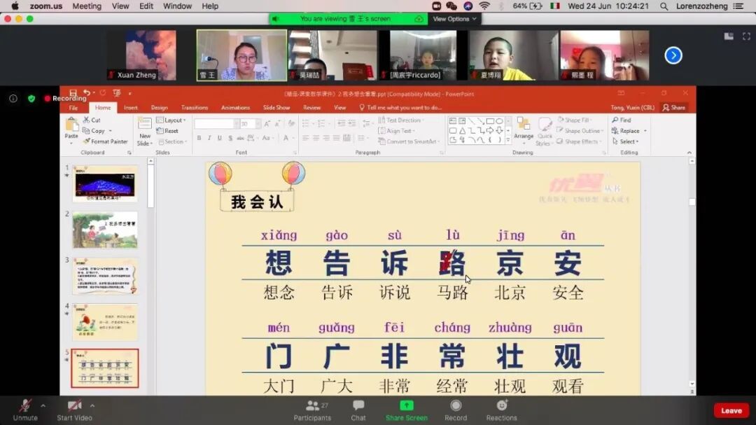Open the Find tool
The height and width of the screenshot is (425, 756).
[x=622, y=119]
